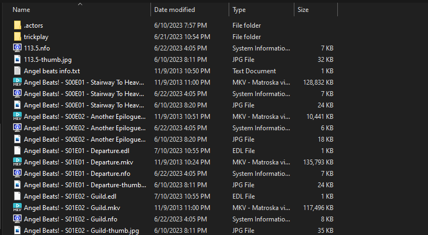Select the S01E02 - Guild-thumb.jpg file
Image resolution: width=428 pixels, height=235 pixels.
(81, 231)
